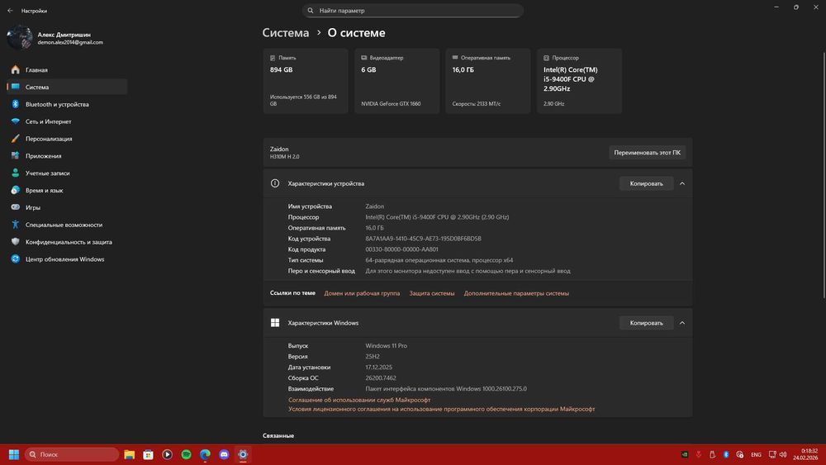Click the Settings gear on the taskbar
This screenshot has width=826, height=465.
click(243, 454)
